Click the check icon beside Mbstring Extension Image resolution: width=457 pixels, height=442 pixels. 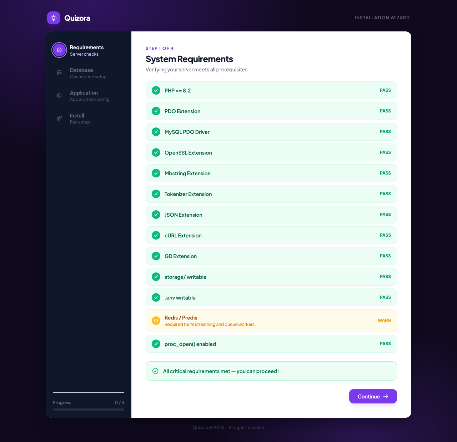coord(156,173)
